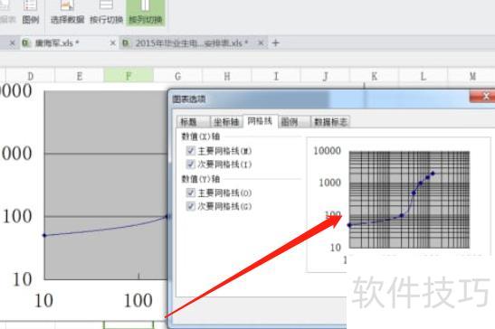
Task: Click the worksheet chart's gray plot area
Action: [x=106, y=185]
